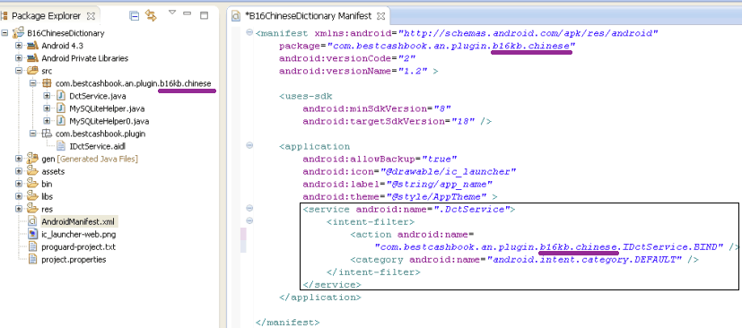Screen dimensions: 742x328
Task: Maximize the Package Explorer view
Action: [205, 15]
